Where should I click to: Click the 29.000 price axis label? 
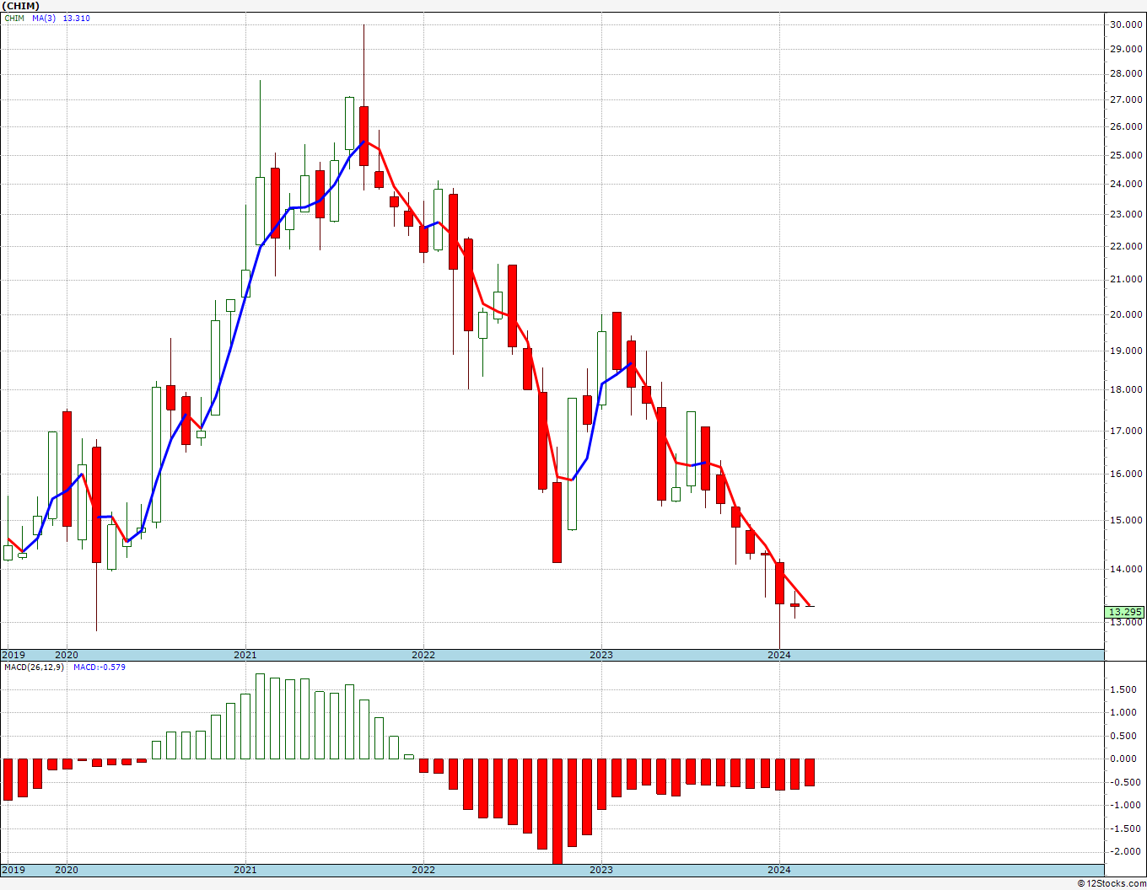(x=1127, y=50)
